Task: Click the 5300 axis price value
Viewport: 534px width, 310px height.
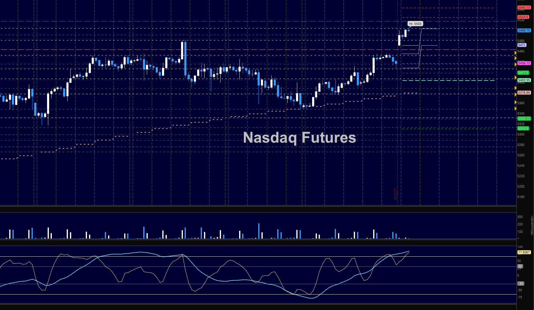Action: [521, 134]
